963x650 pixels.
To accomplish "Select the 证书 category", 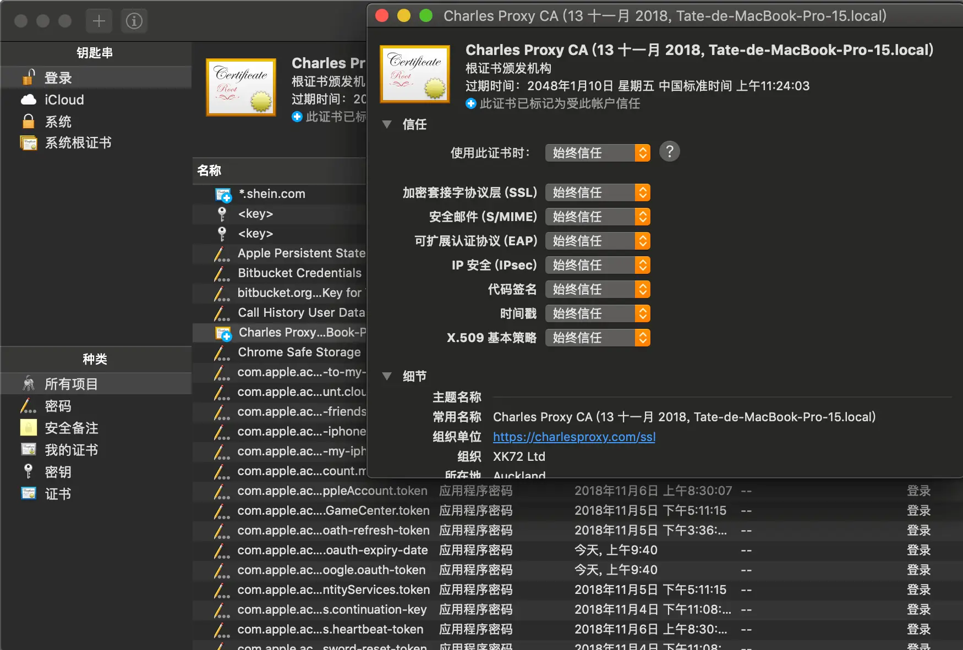I will pyautogui.click(x=96, y=494).
